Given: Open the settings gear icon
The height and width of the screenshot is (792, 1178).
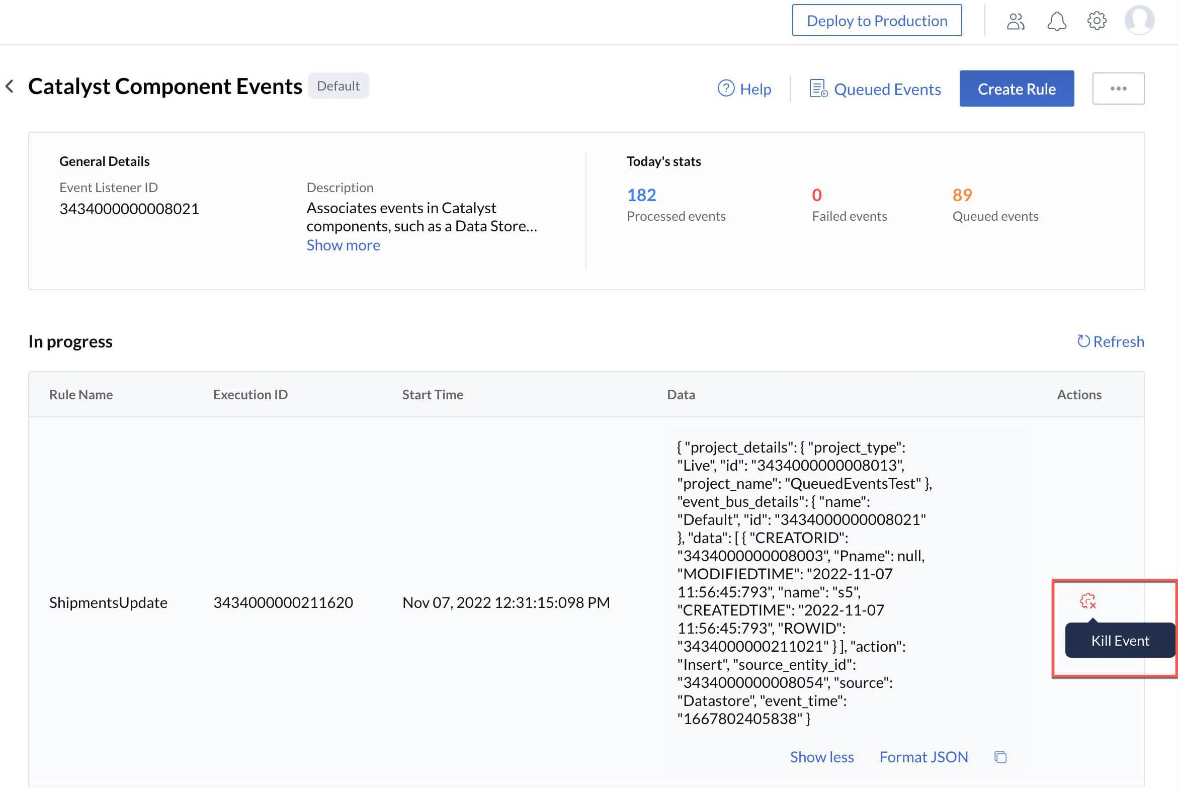Looking at the screenshot, I should tap(1097, 21).
